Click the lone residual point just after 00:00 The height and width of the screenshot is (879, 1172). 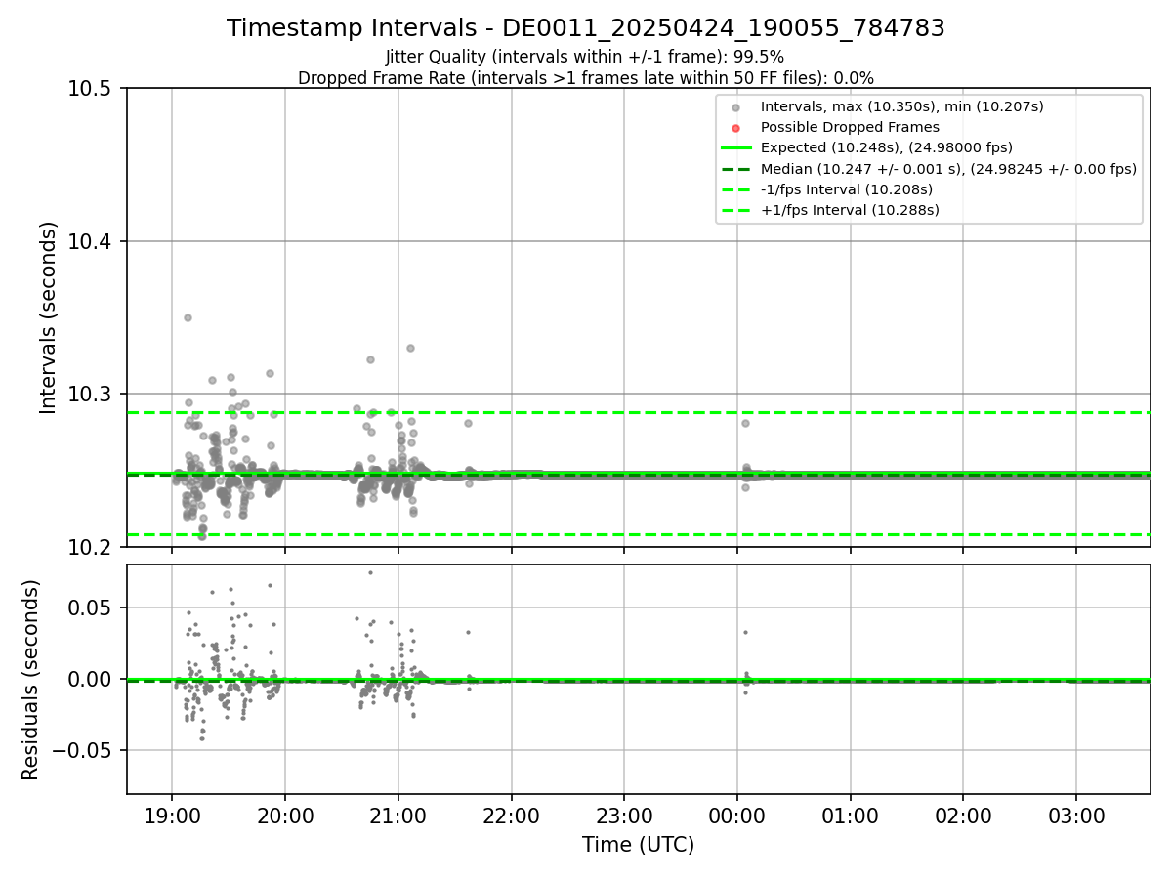click(x=745, y=632)
